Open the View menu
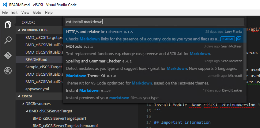 click(25, 13)
